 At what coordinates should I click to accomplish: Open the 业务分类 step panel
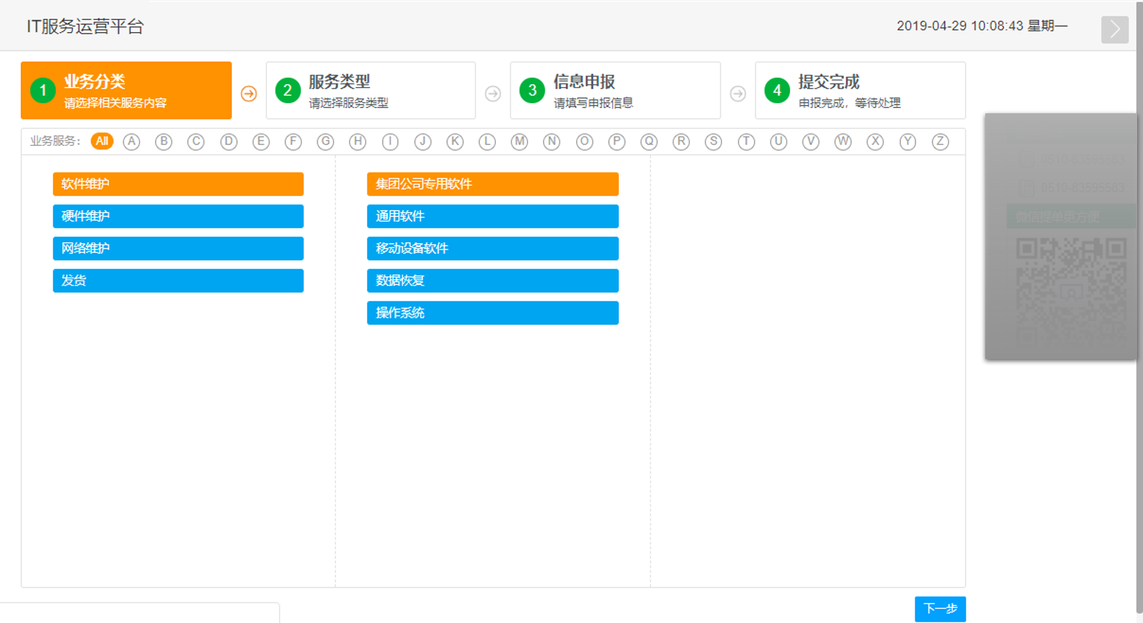click(x=126, y=91)
